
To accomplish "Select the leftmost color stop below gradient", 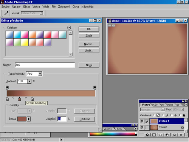I will pos(7,99).
